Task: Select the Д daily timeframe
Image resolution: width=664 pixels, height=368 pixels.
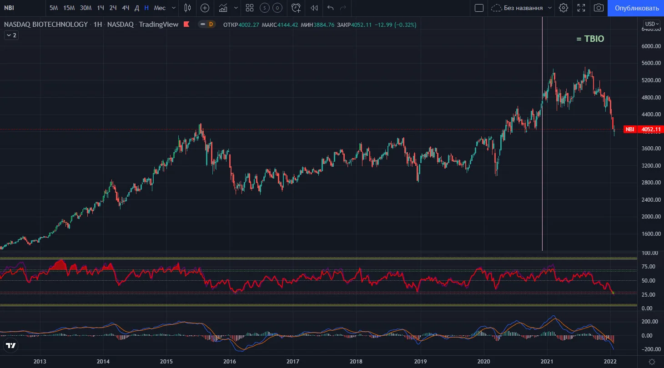Action: [x=136, y=8]
